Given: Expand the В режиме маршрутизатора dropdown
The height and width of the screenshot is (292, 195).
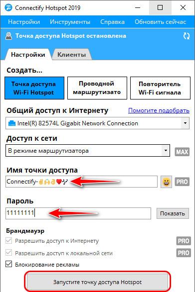Looking at the screenshot, I should pos(166,150).
